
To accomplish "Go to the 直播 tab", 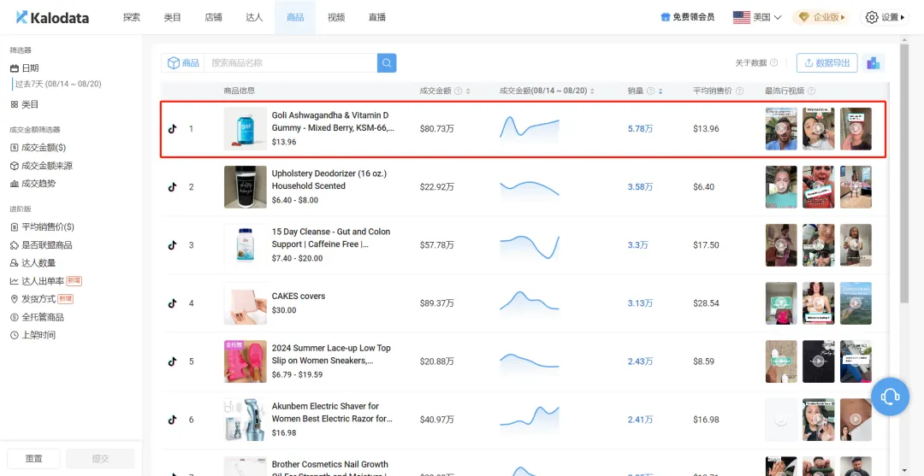I will (x=376, y=17).
